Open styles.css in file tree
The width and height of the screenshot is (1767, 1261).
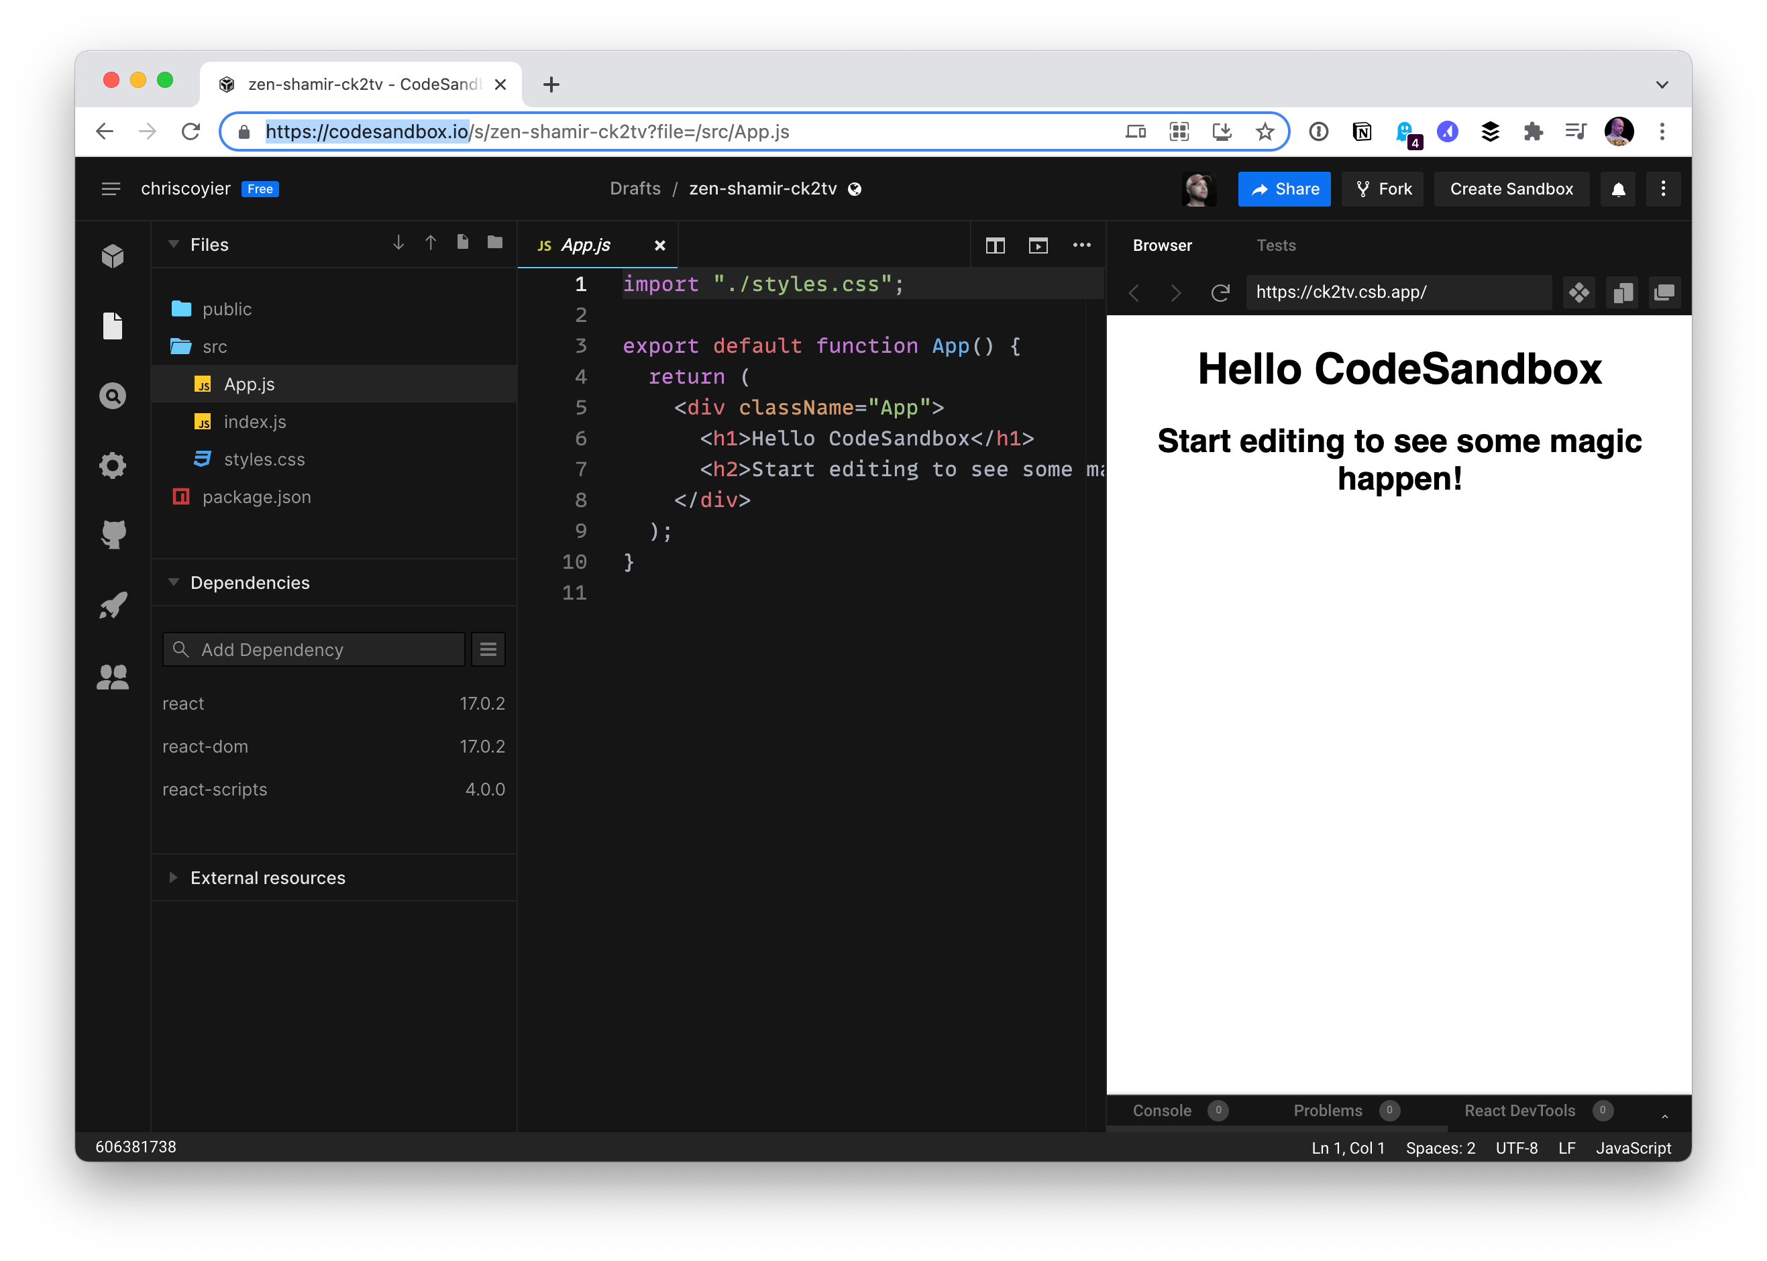coord(264,459)
